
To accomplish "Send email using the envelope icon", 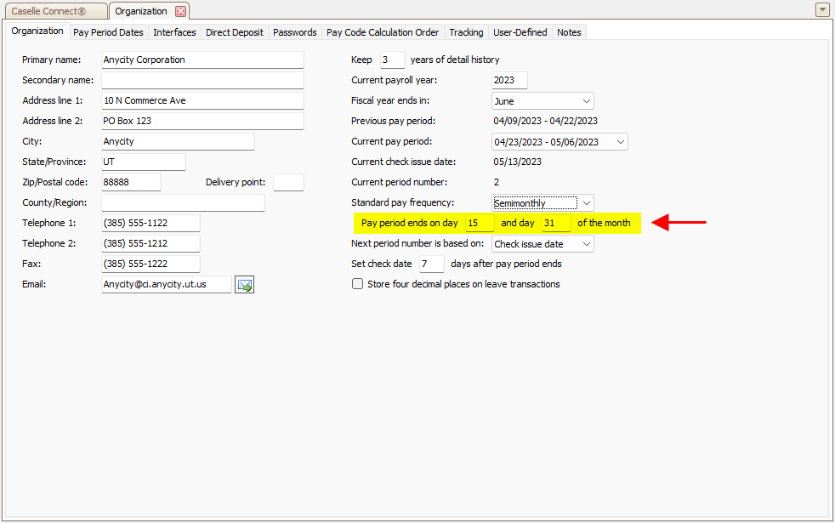I will tap(244, 284).
